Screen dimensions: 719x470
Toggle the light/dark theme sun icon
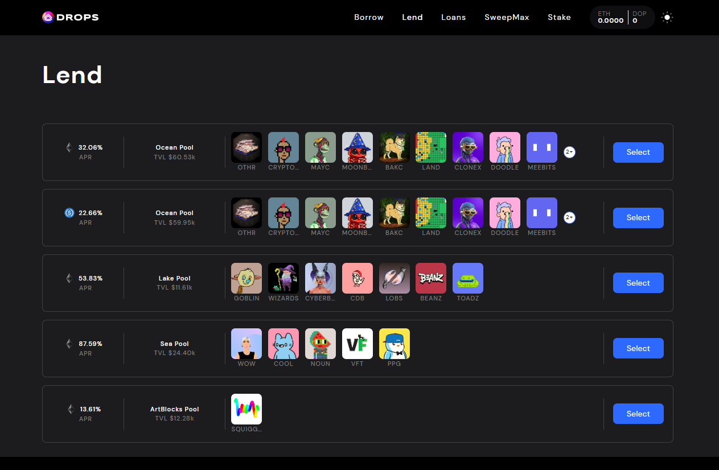click(x=667, y=18)
